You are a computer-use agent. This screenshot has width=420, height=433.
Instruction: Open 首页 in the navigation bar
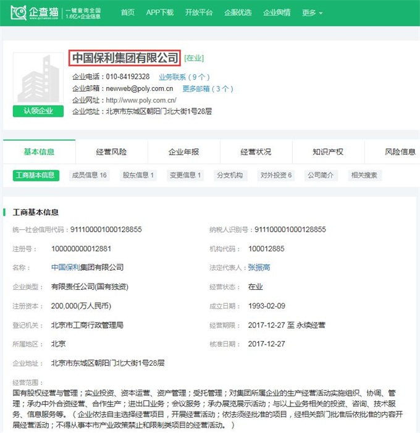pos(128,12)
